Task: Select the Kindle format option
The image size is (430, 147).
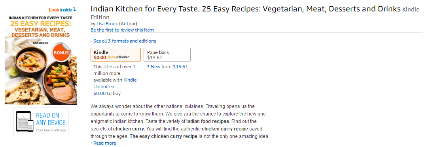Action: [116, 55]
